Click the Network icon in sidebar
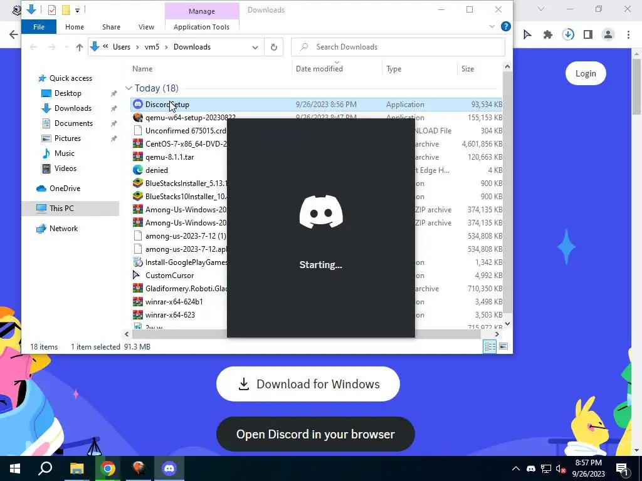Viewport: 642px width, 481px height. [x=41, y=229]
